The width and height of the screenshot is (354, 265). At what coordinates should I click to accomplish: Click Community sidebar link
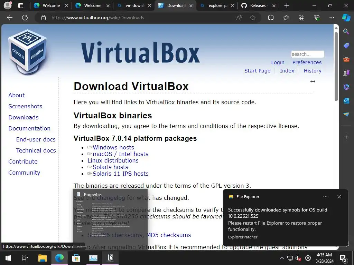pyautogui.click(x=24, y=173)
